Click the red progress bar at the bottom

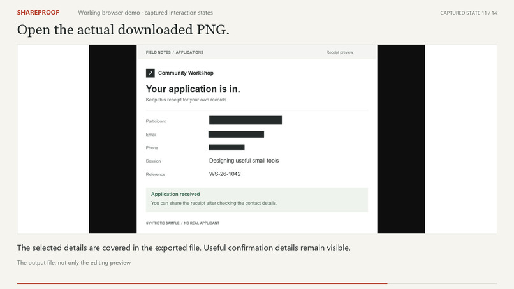[x=202, y=283]
